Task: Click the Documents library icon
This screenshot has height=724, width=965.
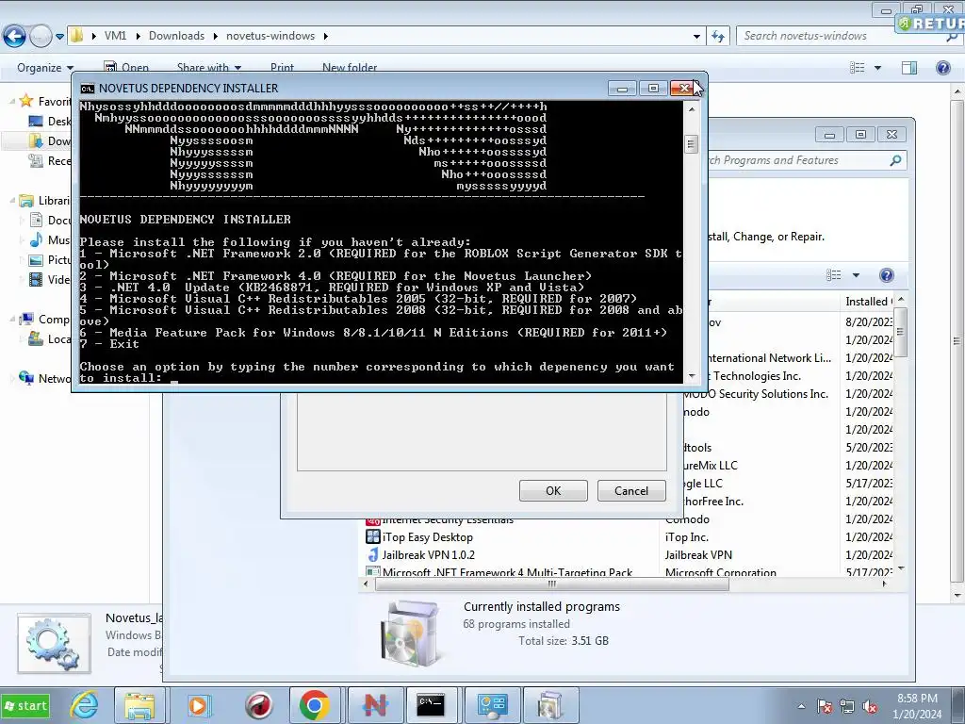Action: [x=37, y=220]
